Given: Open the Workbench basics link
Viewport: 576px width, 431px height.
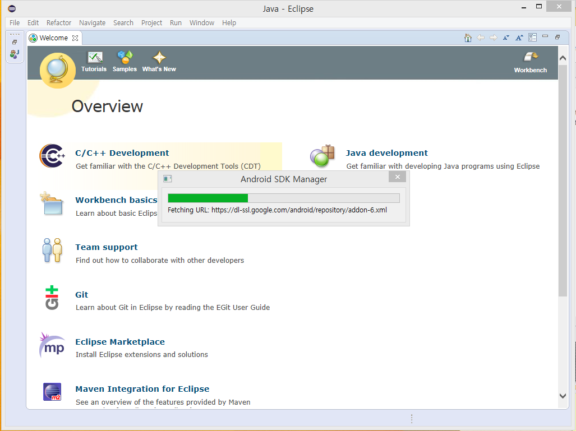Looking at the screenshot, I should point(116,200).
